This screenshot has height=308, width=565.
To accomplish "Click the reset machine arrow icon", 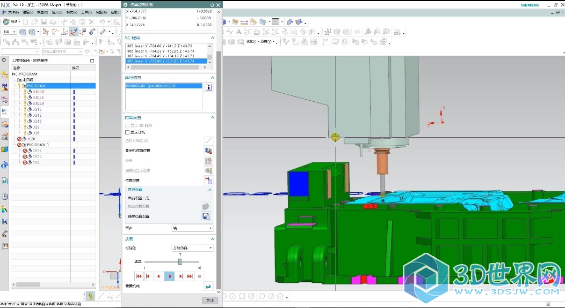I will click(x=208, y=286).
